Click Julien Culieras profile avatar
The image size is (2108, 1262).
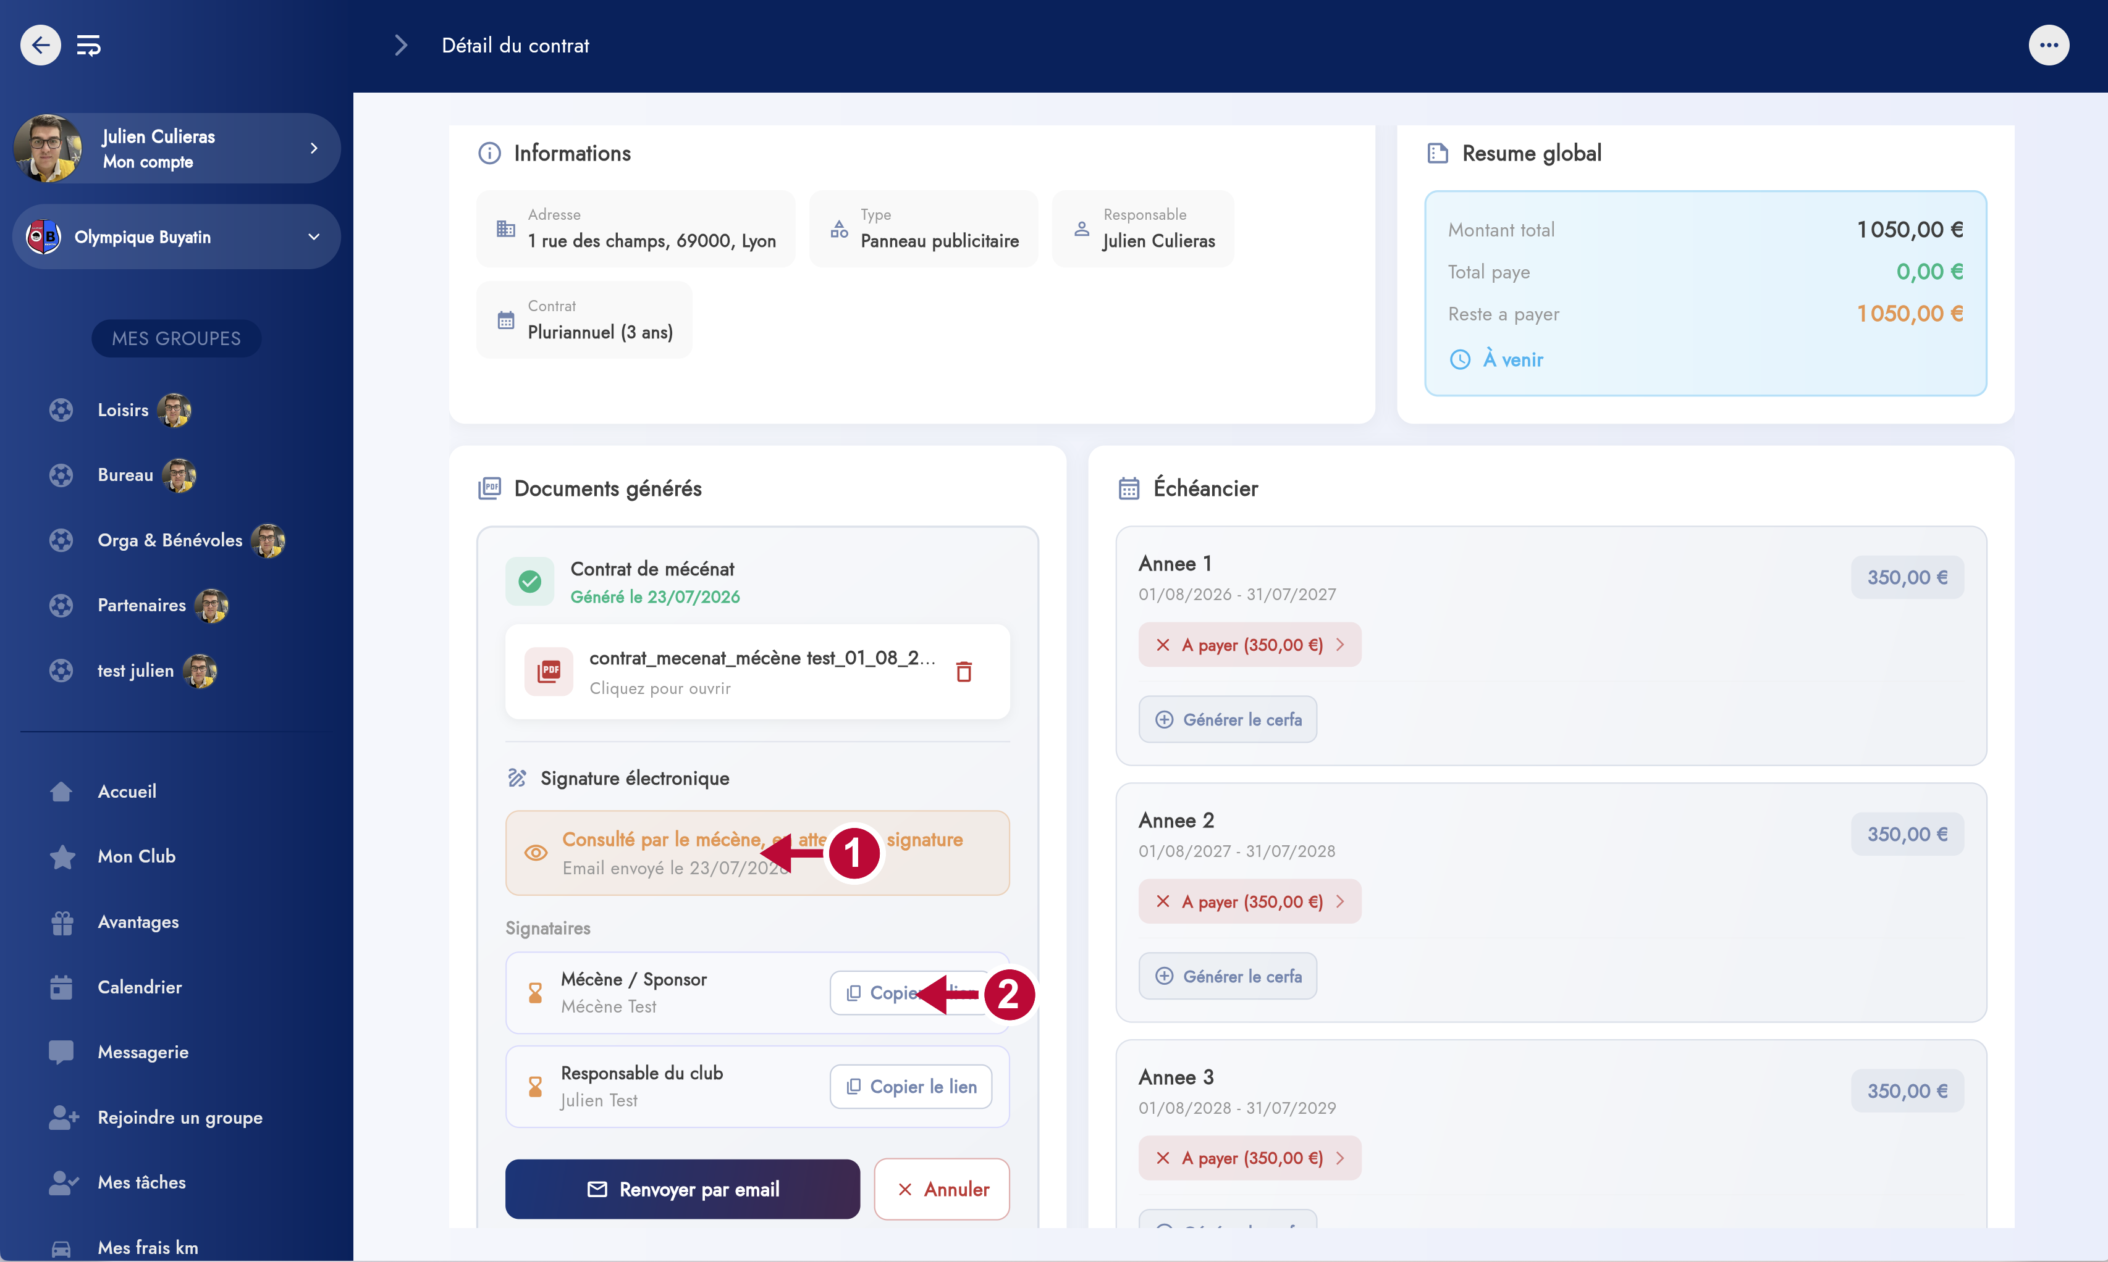48,148
